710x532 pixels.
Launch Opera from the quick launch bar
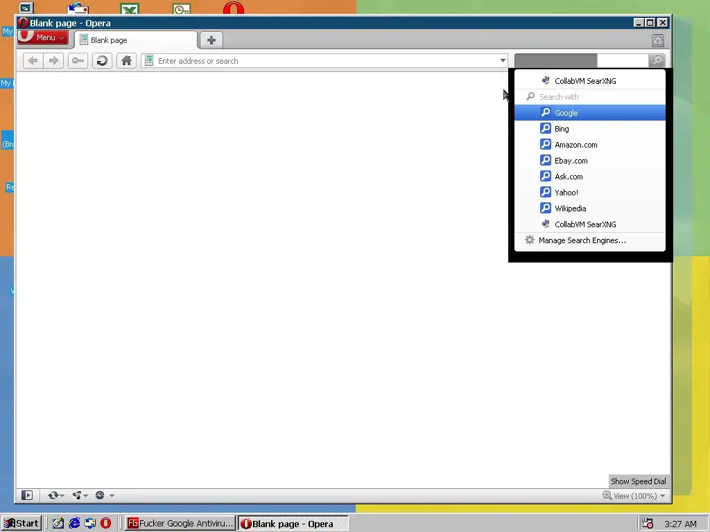(x=105, y=524)
